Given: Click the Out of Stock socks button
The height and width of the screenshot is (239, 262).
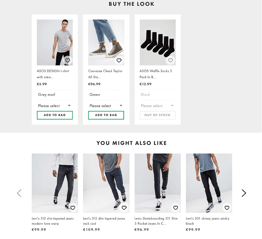Looking at the screenshot, I should click(x=157, y=115).
